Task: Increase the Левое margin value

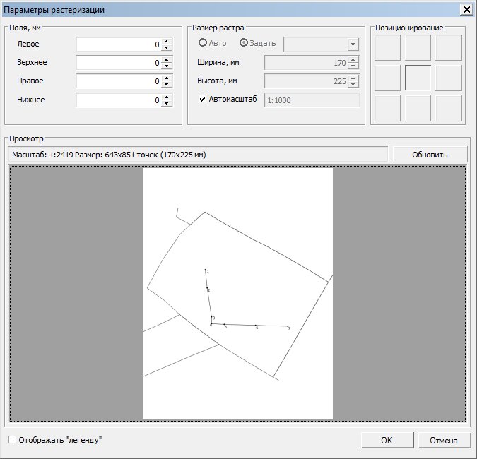Action: click(167, 41)
